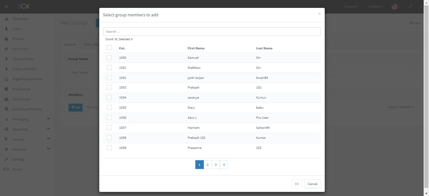429x196 pixels.
Task: Close the dialog with the X button
Action: point(319,14)
